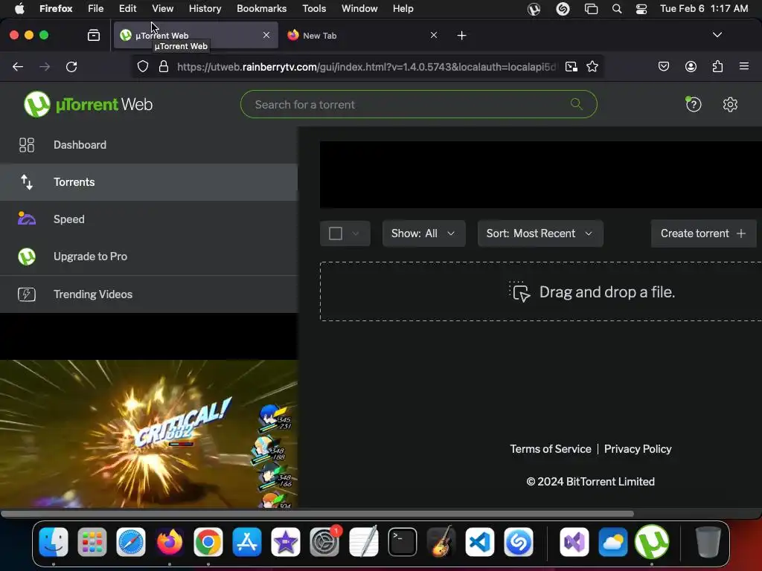762x571 pixels.
Task: Open the Sort: Most Recent dropdown
Action: point(540,233)
